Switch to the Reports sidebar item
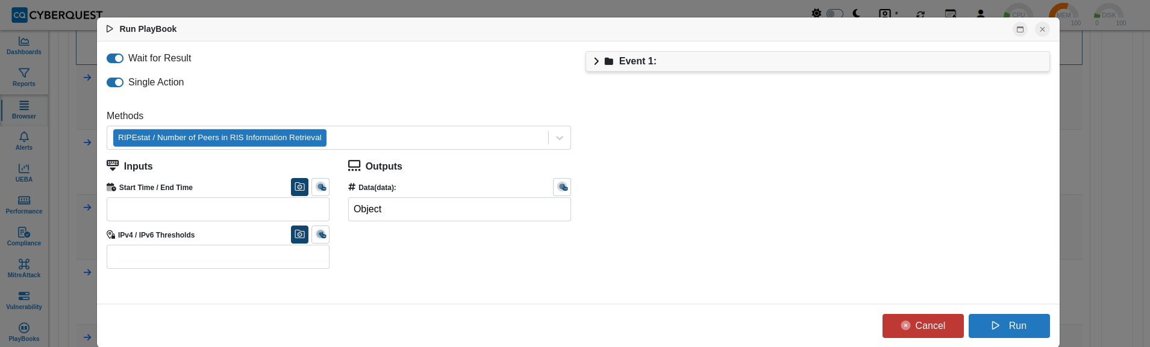 [x=24, y=78]
